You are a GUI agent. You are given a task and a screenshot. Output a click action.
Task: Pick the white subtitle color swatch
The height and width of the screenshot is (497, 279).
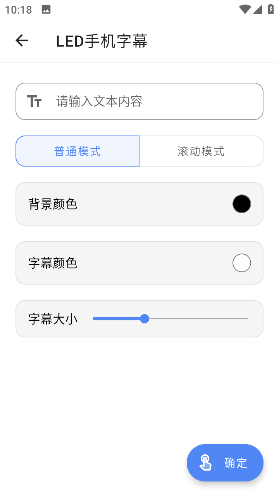point(242,263)
